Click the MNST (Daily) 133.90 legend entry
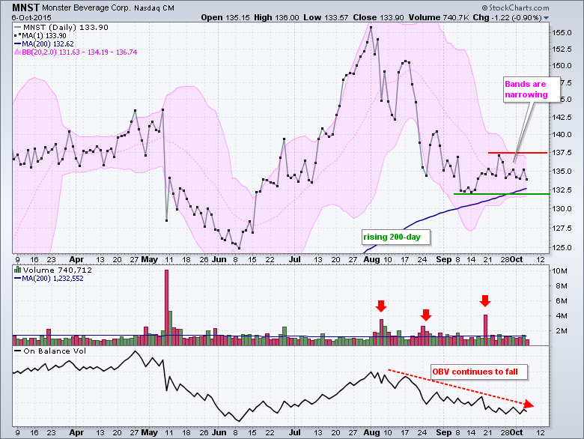Image resolution: width=584 pixels, height=439 pixels. pos(61,27)
